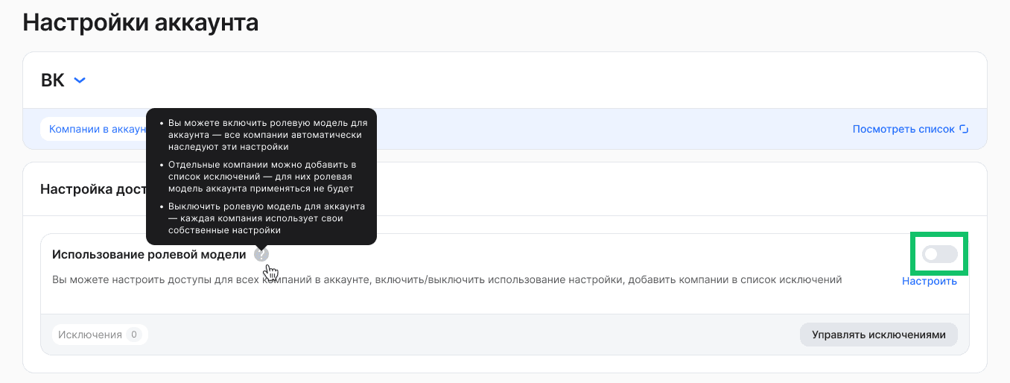The height and width of the screenshot is (383, 1010).
Task: Open the Посмотреть список link
Action: (x=903, y=129)
